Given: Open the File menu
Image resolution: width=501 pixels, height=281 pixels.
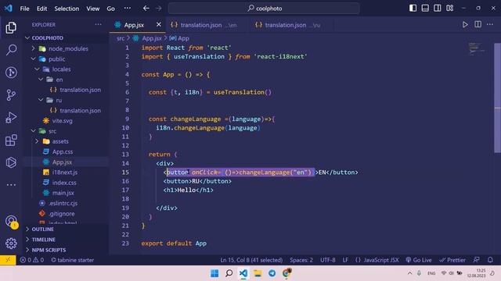Looking at the screenshot, I should (24, 9).
